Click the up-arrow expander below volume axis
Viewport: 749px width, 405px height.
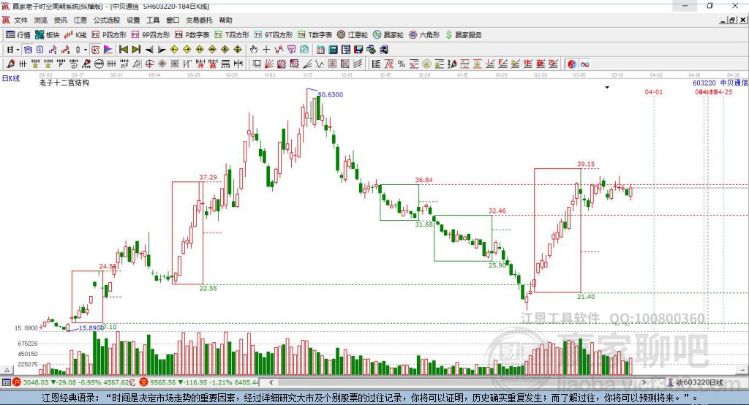click(x=7, y=370)
